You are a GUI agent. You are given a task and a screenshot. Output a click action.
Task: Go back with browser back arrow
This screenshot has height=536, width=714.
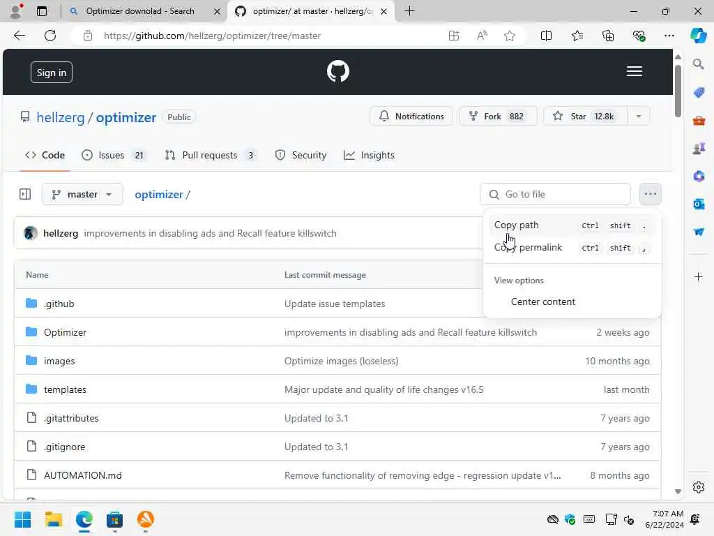[x=19, y=36]
